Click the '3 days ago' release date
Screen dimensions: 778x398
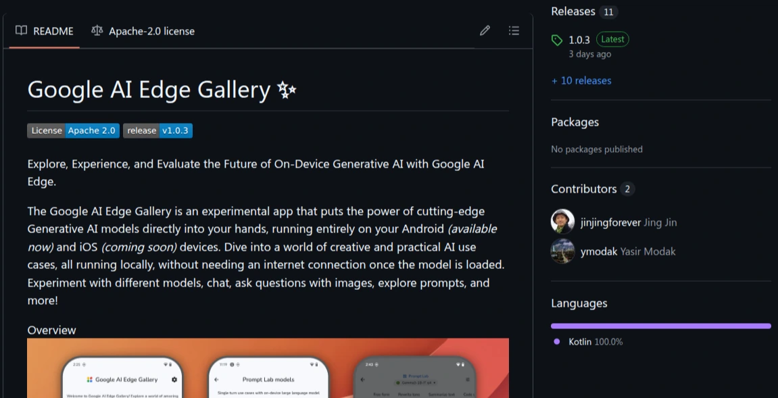click(590, 54)
